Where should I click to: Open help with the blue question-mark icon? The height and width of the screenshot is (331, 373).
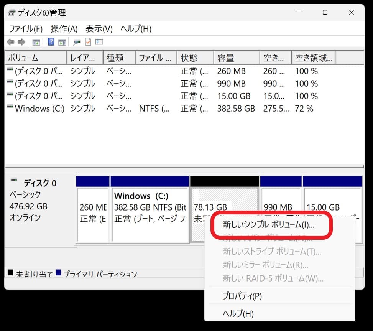[x=51, y=42]
